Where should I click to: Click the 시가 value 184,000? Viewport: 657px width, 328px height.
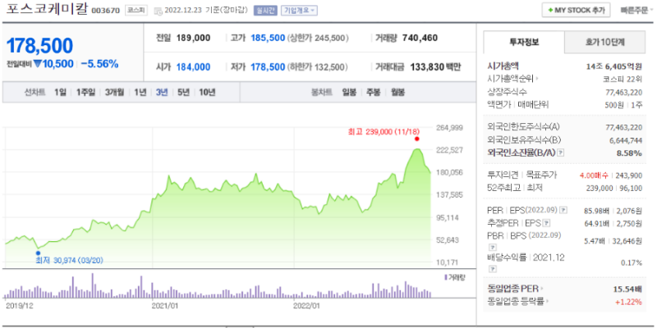click(x=193, y=67)
